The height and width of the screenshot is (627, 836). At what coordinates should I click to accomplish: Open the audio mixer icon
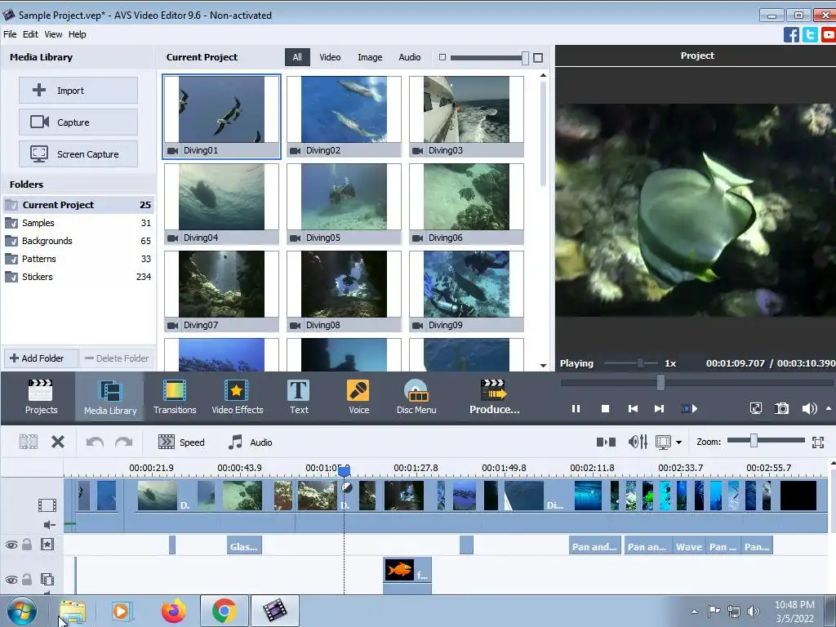click(x=638, y=442)
